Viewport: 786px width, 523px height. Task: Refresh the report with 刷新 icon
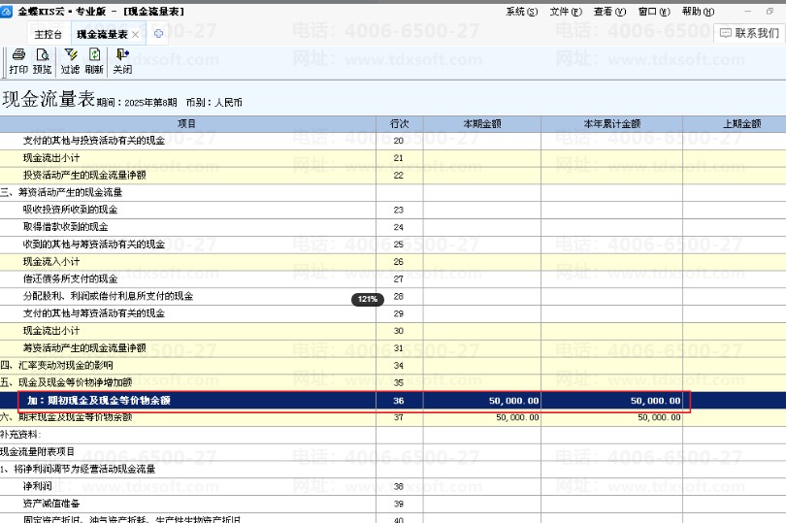pyautogui.click(x=94, y=54)
